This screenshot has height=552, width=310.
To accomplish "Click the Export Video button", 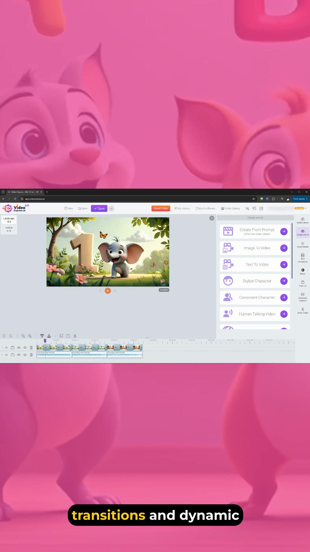I will coord(161,208).
